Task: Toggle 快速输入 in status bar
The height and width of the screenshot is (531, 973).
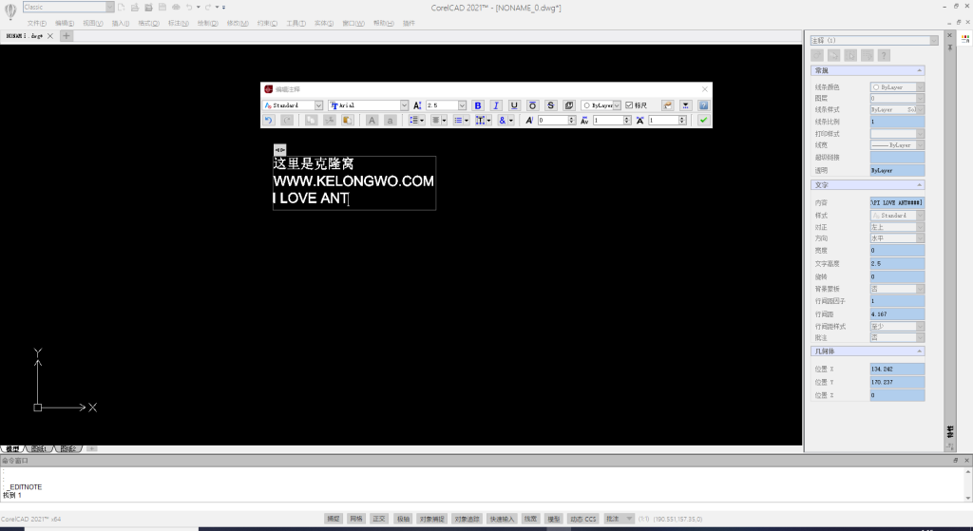Action: click(502, 519)
